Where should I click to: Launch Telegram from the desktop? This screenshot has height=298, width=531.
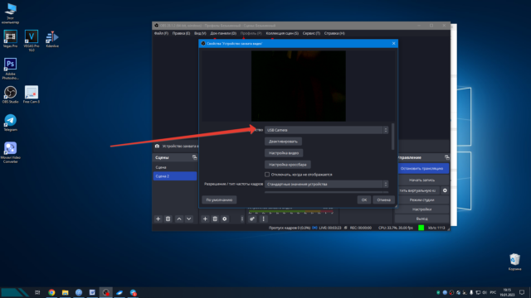[11, 123]
